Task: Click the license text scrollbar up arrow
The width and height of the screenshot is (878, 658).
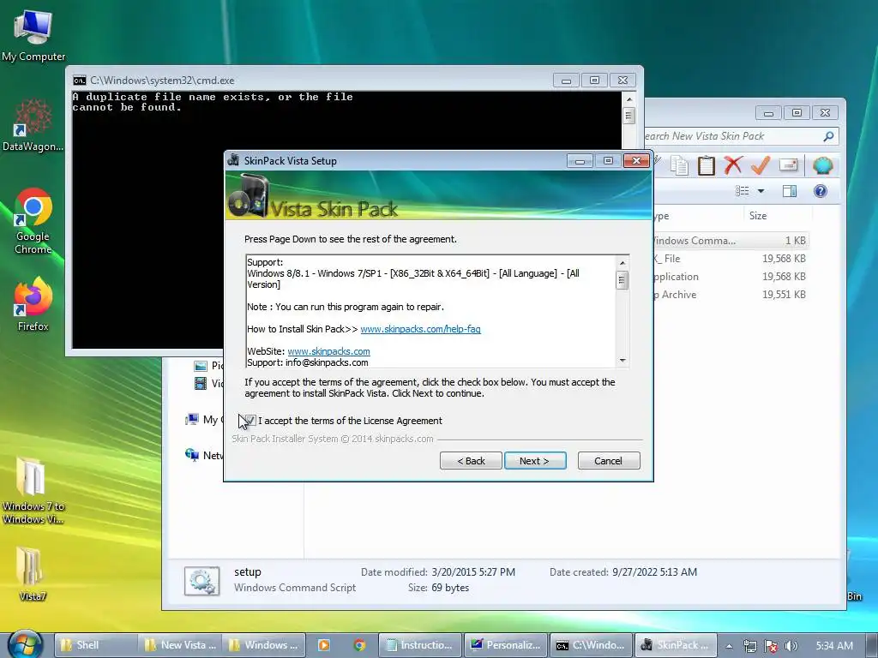Action: pyautogui.click(x=622, y=262)
